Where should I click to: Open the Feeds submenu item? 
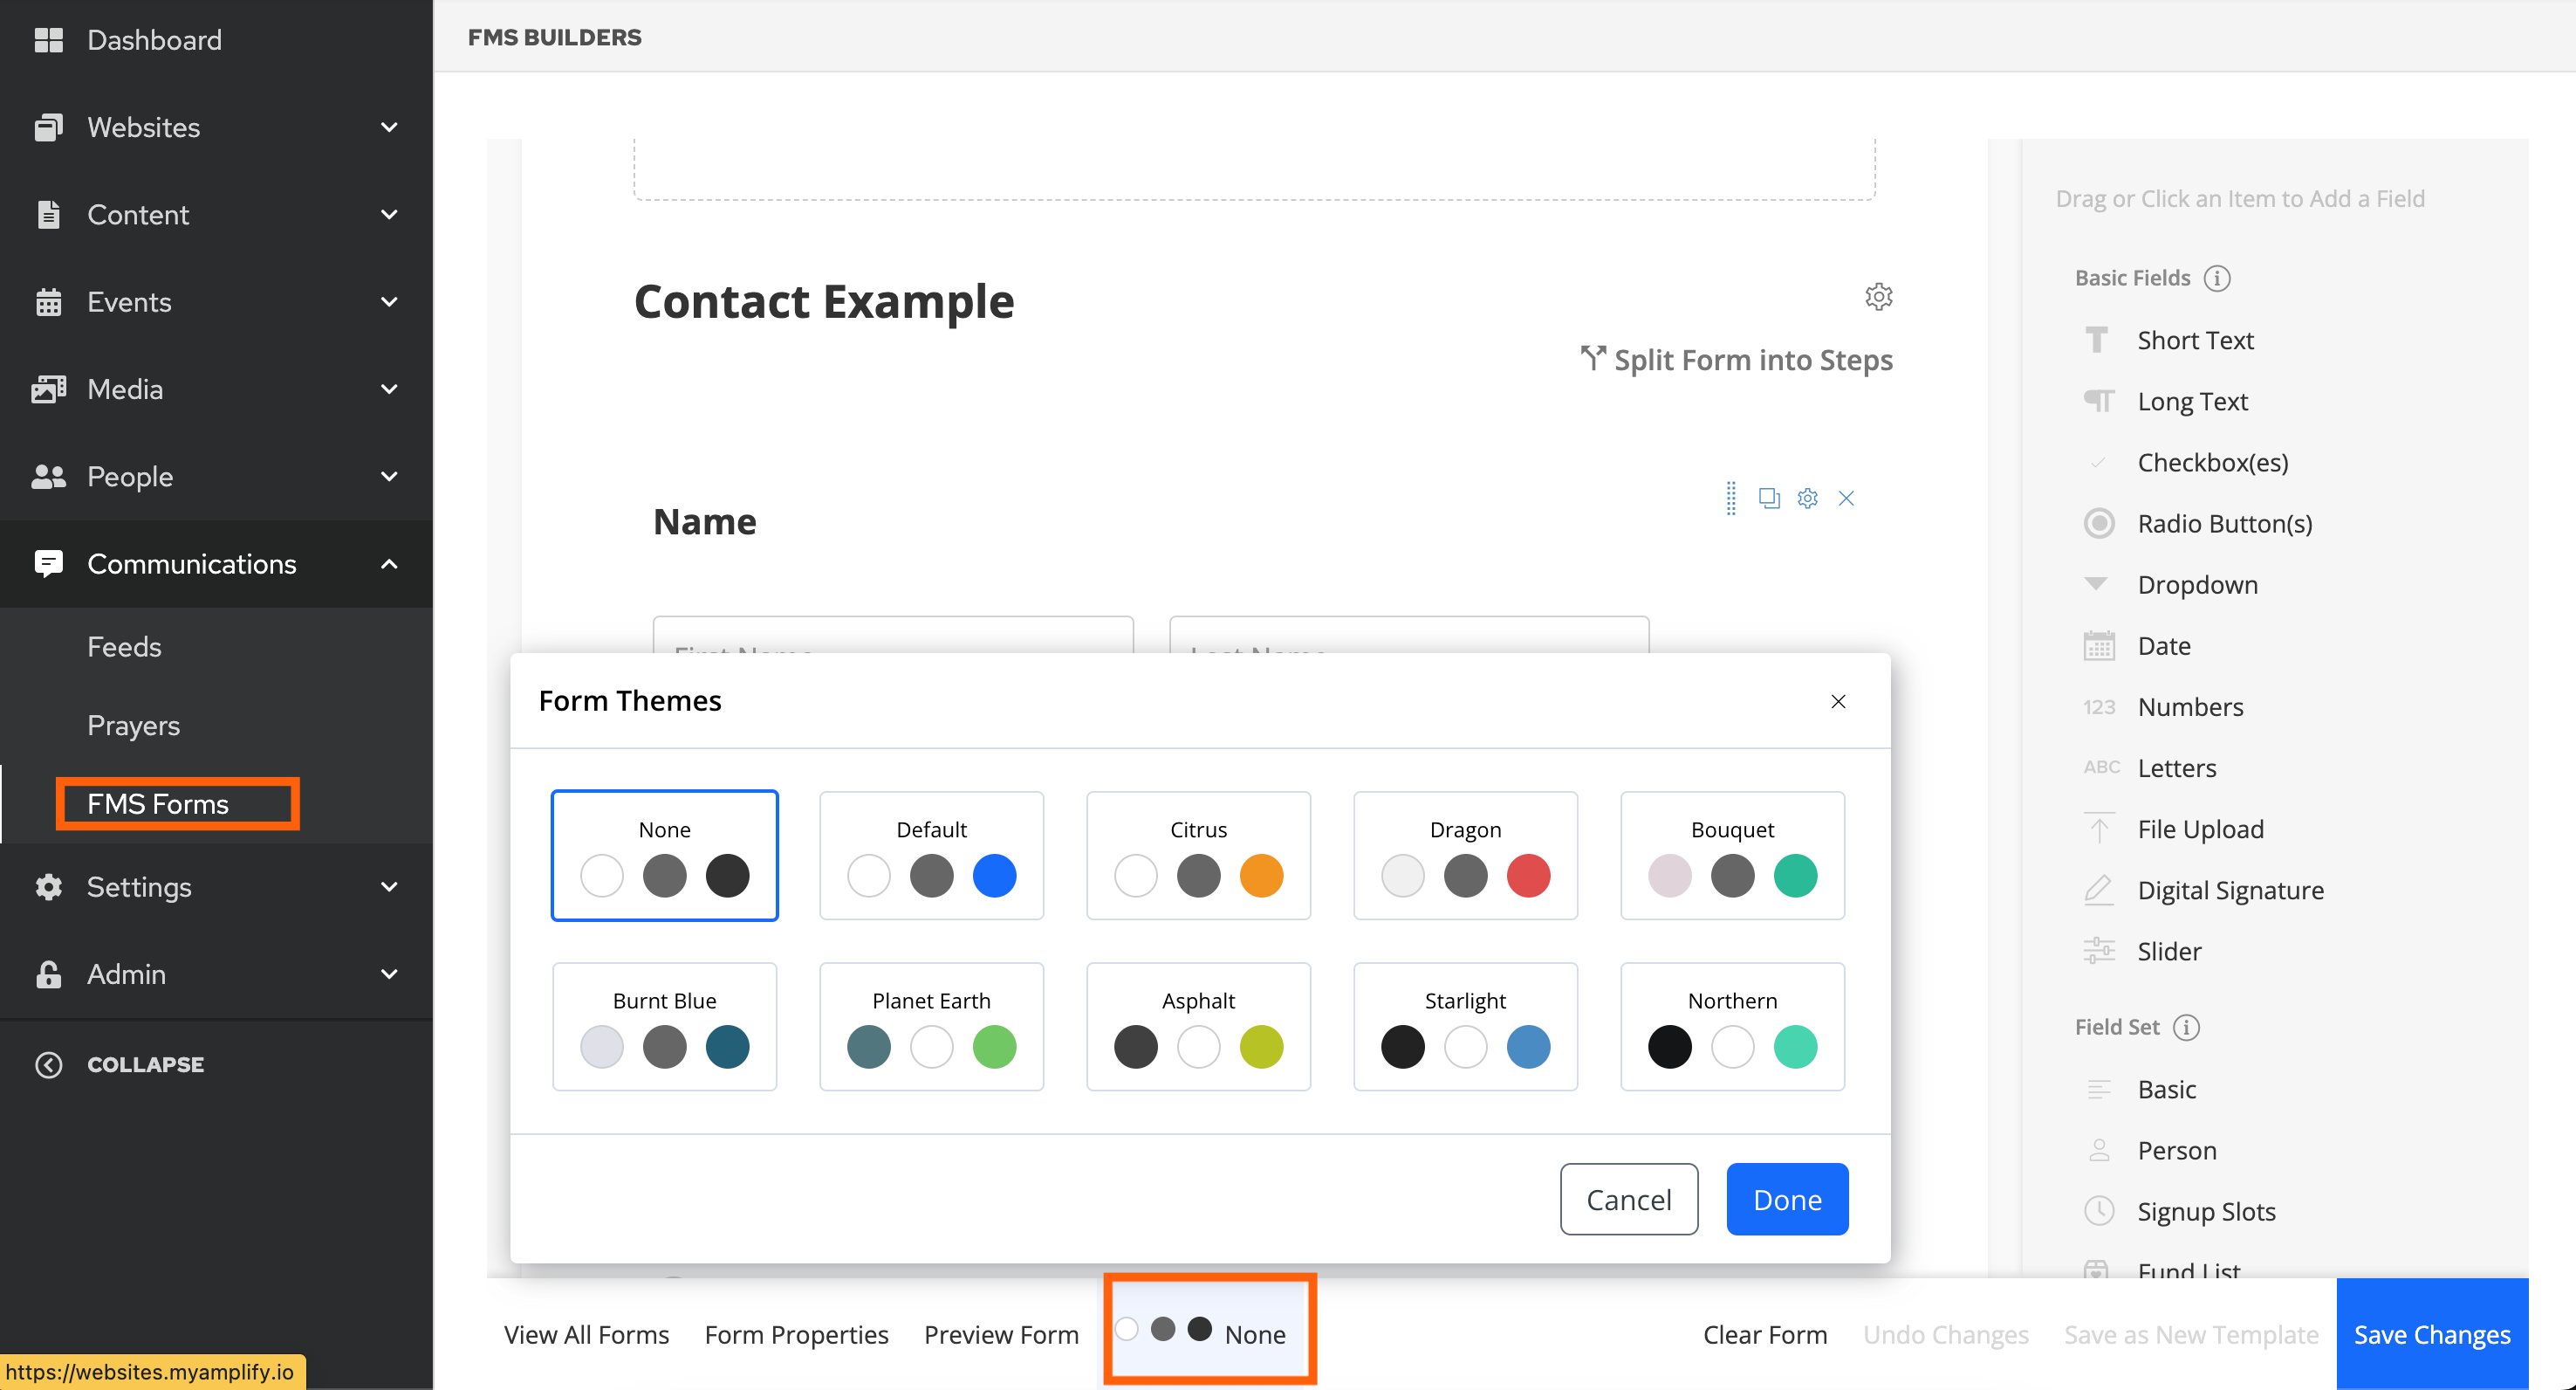click(x=124, y=646)
